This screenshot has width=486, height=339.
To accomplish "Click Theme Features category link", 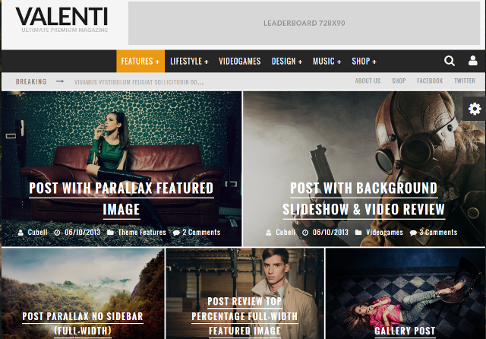I will pyautogui.click(x=142, y=233).
